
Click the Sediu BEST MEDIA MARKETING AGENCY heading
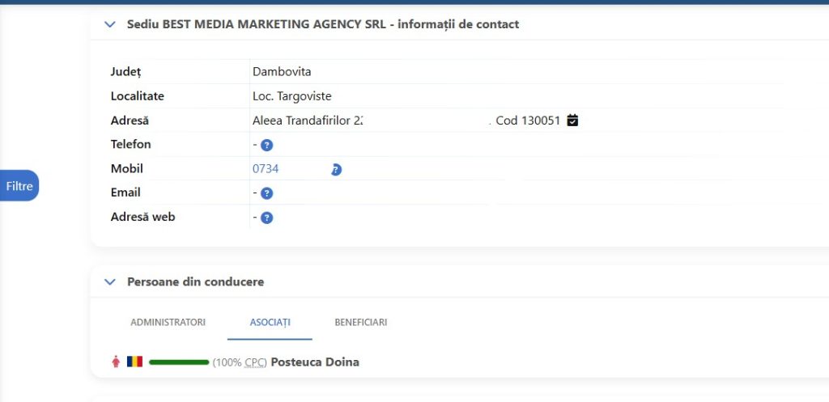322,24
